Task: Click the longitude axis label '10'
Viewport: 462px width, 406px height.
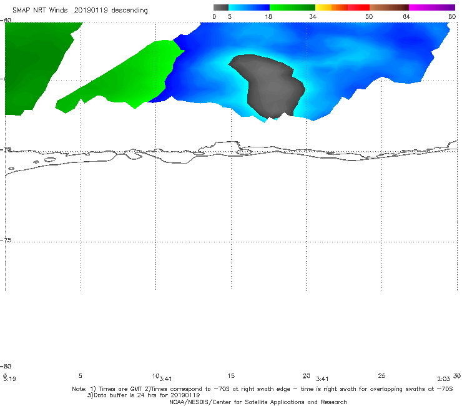Action: click(155, 376)
